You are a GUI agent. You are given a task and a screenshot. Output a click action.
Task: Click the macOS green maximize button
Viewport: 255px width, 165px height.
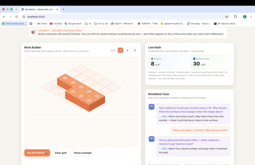tap(11, 9)
